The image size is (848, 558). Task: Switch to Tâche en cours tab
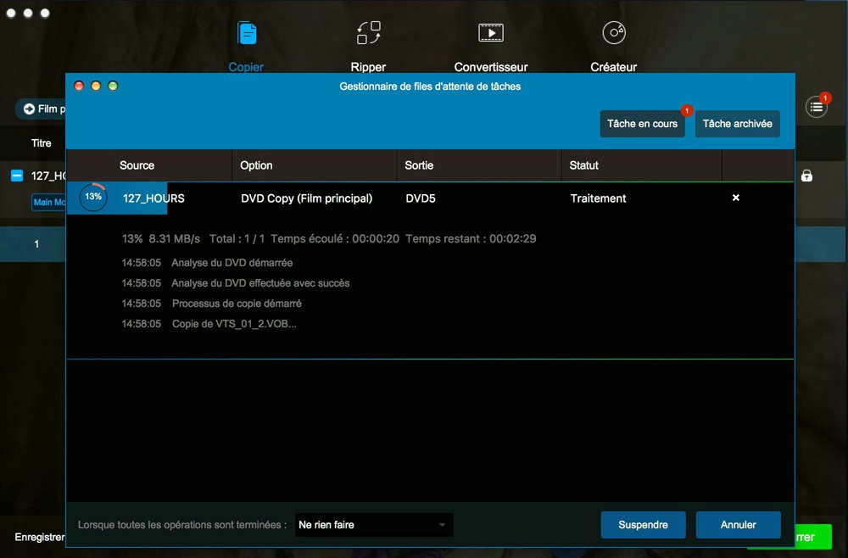642,124
